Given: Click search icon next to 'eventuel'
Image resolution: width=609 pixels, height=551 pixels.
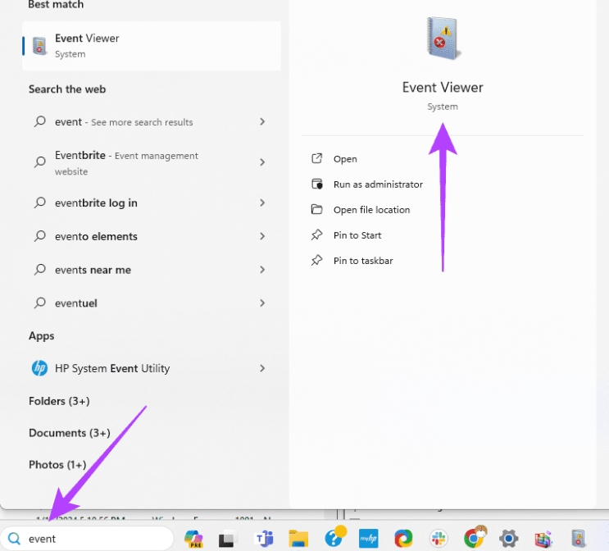Looking at the screenshot, I should click(x=39, y=303).
